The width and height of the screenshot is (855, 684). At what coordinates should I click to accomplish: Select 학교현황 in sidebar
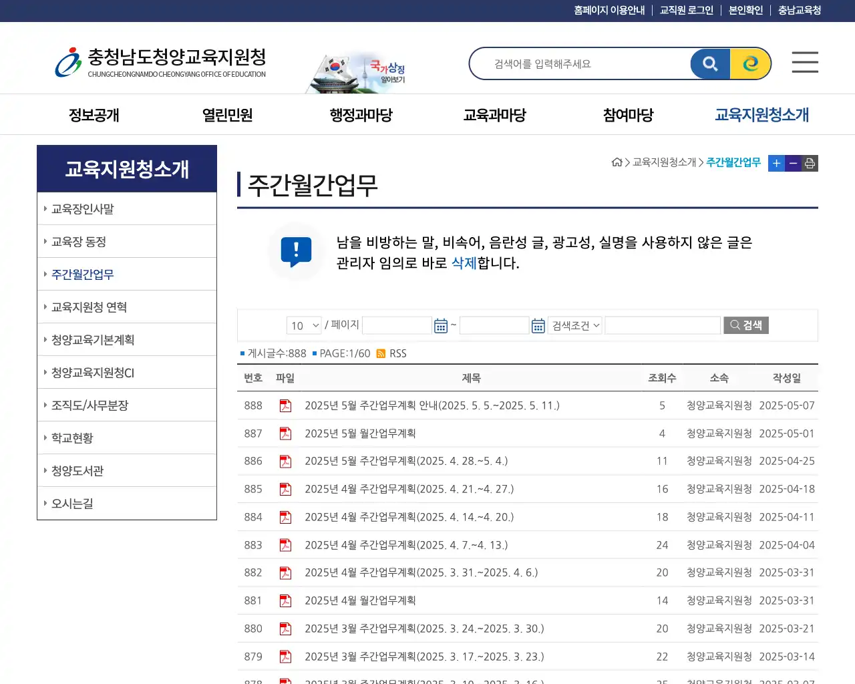[127, 438]
